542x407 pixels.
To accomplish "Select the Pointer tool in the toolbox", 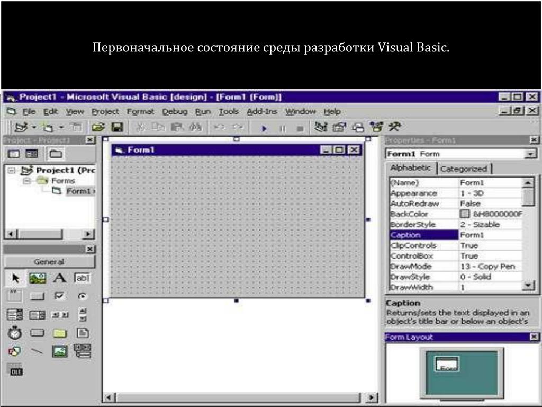I will (x=15, y=278).
